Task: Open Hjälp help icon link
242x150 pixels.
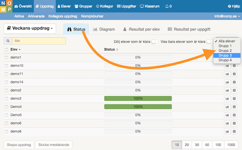Action: pyautogui.click(x=234, y=6)
